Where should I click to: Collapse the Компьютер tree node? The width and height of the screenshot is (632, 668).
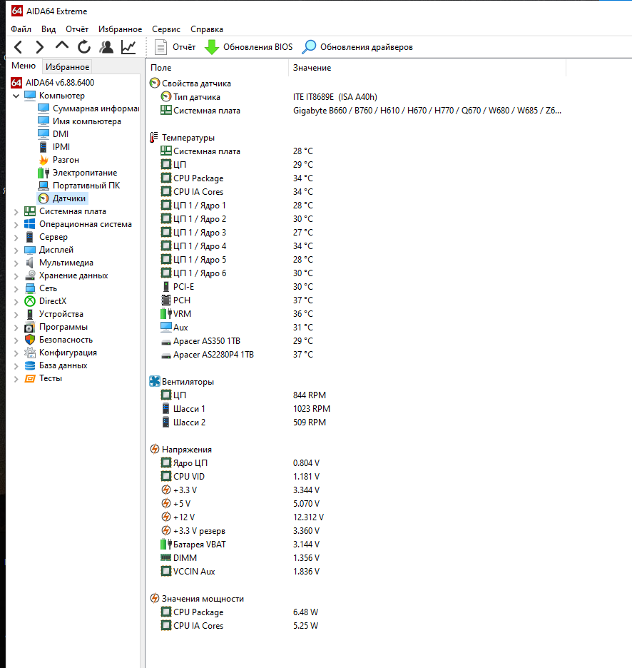[16, 96]
